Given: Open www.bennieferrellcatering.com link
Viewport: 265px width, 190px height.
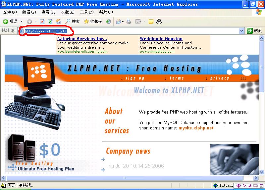Looking at the screenshot, I should click(x=82, y=52).
